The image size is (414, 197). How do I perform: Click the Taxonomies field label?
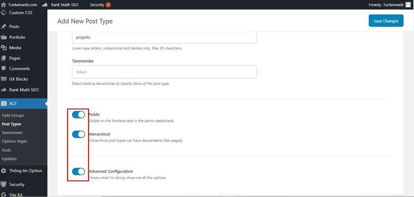(83, 61)
